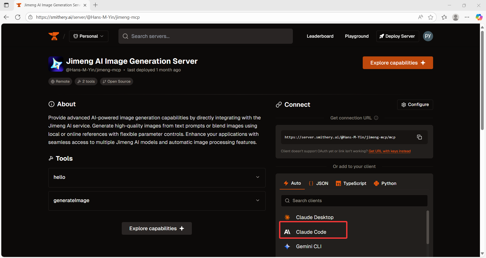
Task: Click the page vertical scrollbar
Action: pyautogui.click(x=482, y=81)
